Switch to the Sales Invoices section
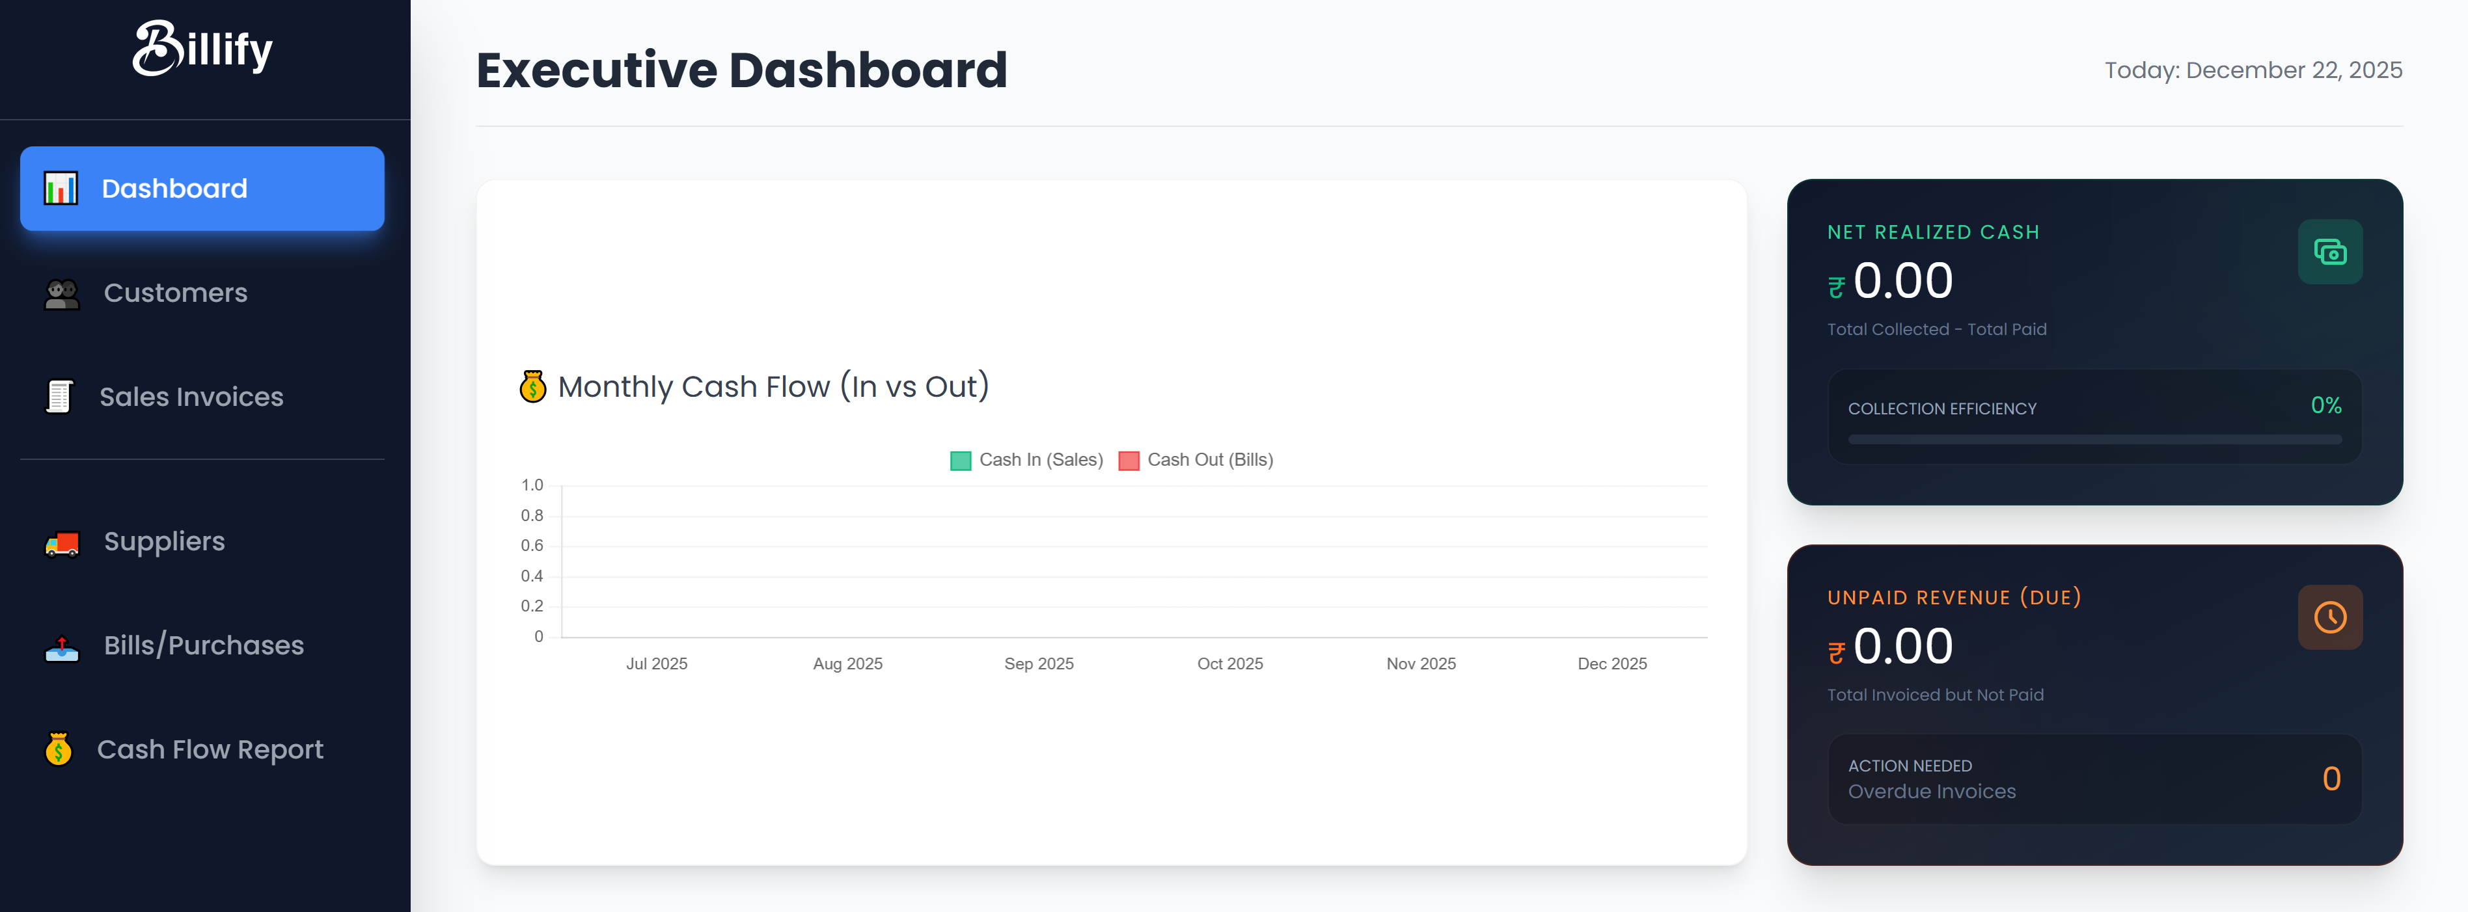 191,396
